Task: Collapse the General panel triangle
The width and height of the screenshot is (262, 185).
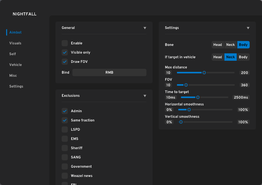Action: pos(145,28)
